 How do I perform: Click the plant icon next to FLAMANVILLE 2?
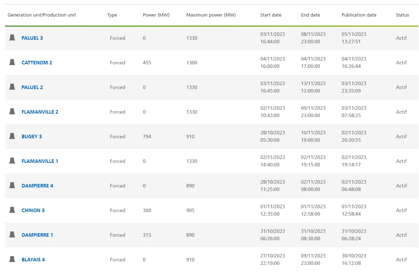click(x=12, y=111)
